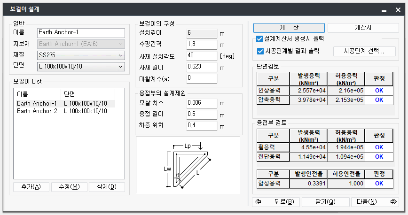
Task: Open the 계산서 report button
Action: [362, 28]
